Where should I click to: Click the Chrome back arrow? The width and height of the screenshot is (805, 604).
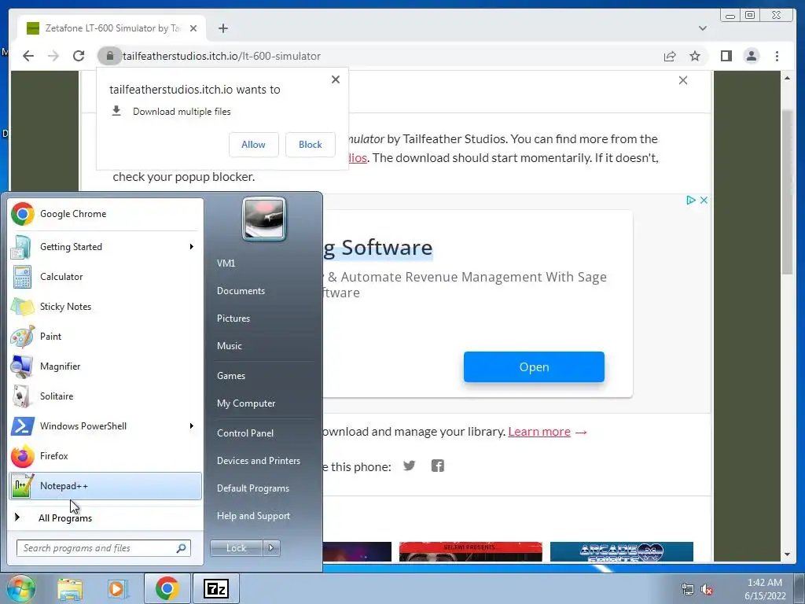pos(28,56)
